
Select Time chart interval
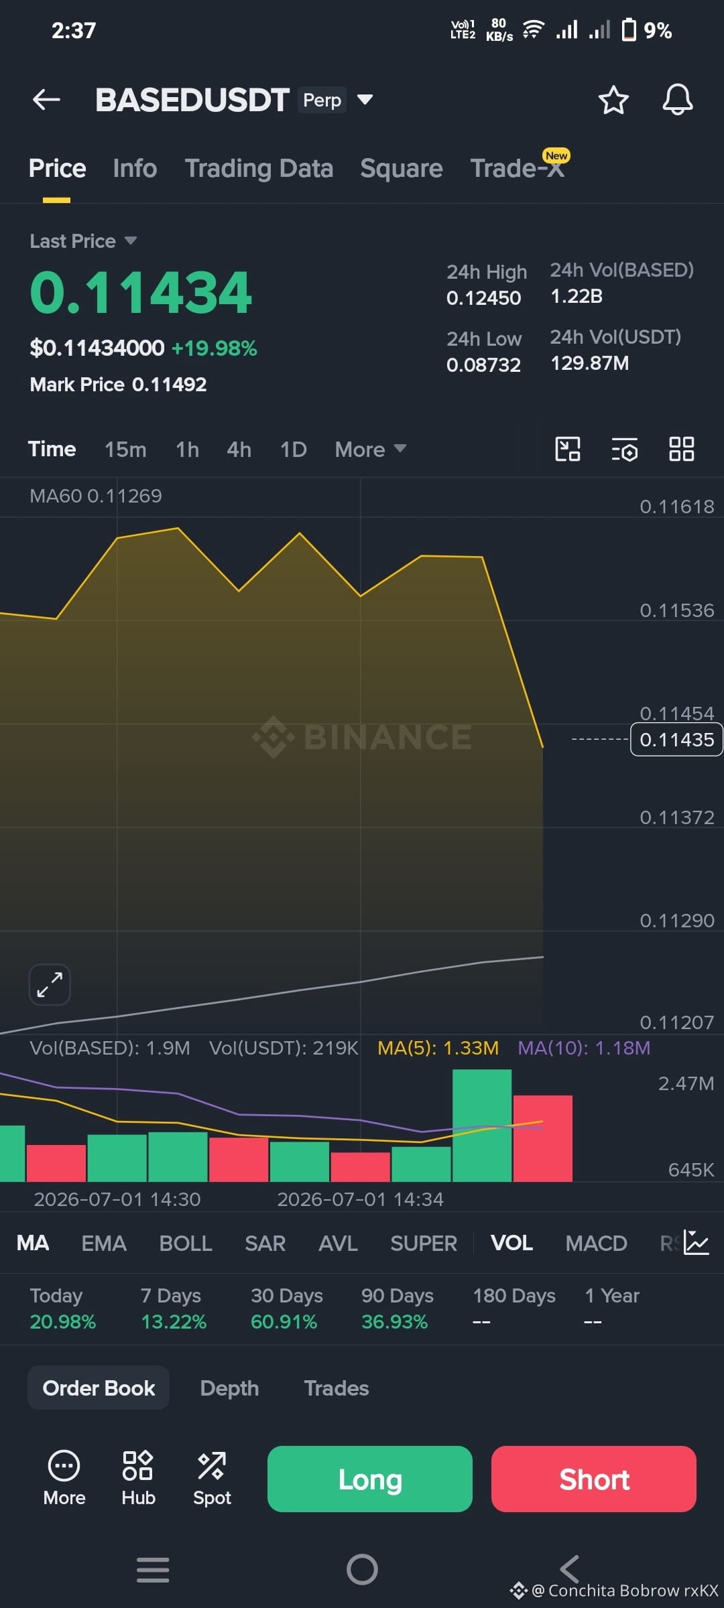click(x=52, y=449)
